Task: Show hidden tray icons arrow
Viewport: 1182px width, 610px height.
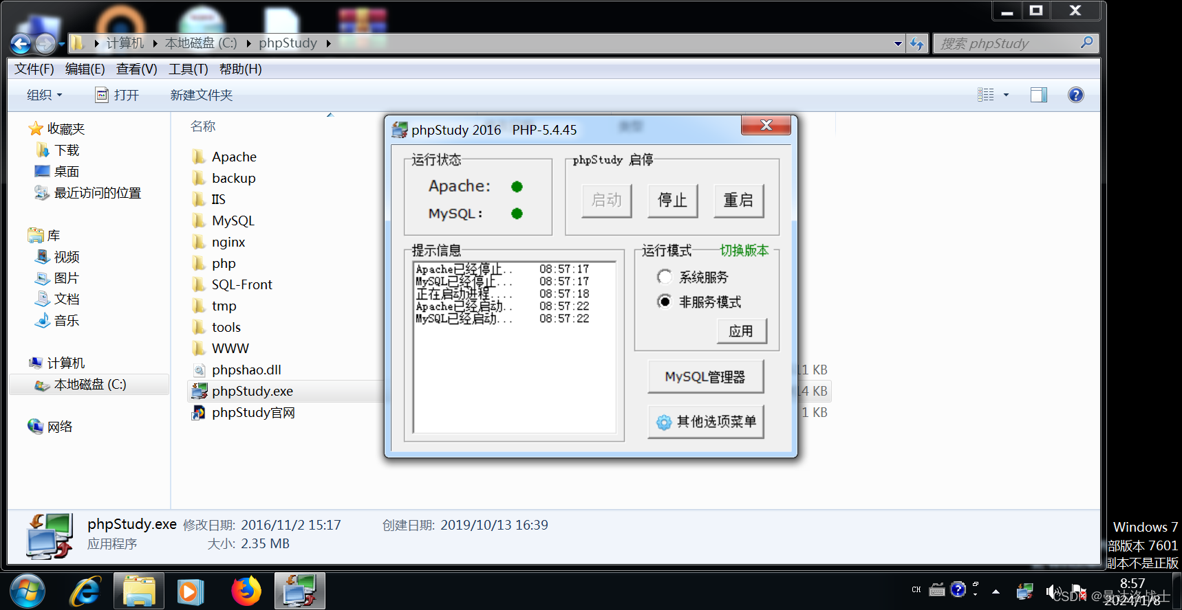Action: click(996, 591)
